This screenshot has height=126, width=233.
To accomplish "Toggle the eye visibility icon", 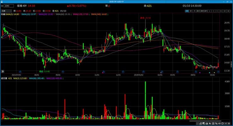I will pos(219,123).
